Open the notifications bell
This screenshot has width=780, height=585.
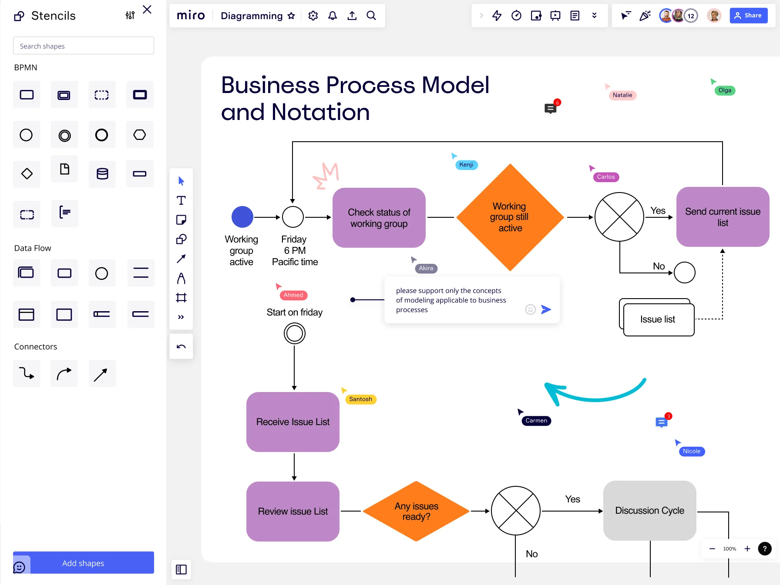[x=333, y=16]
